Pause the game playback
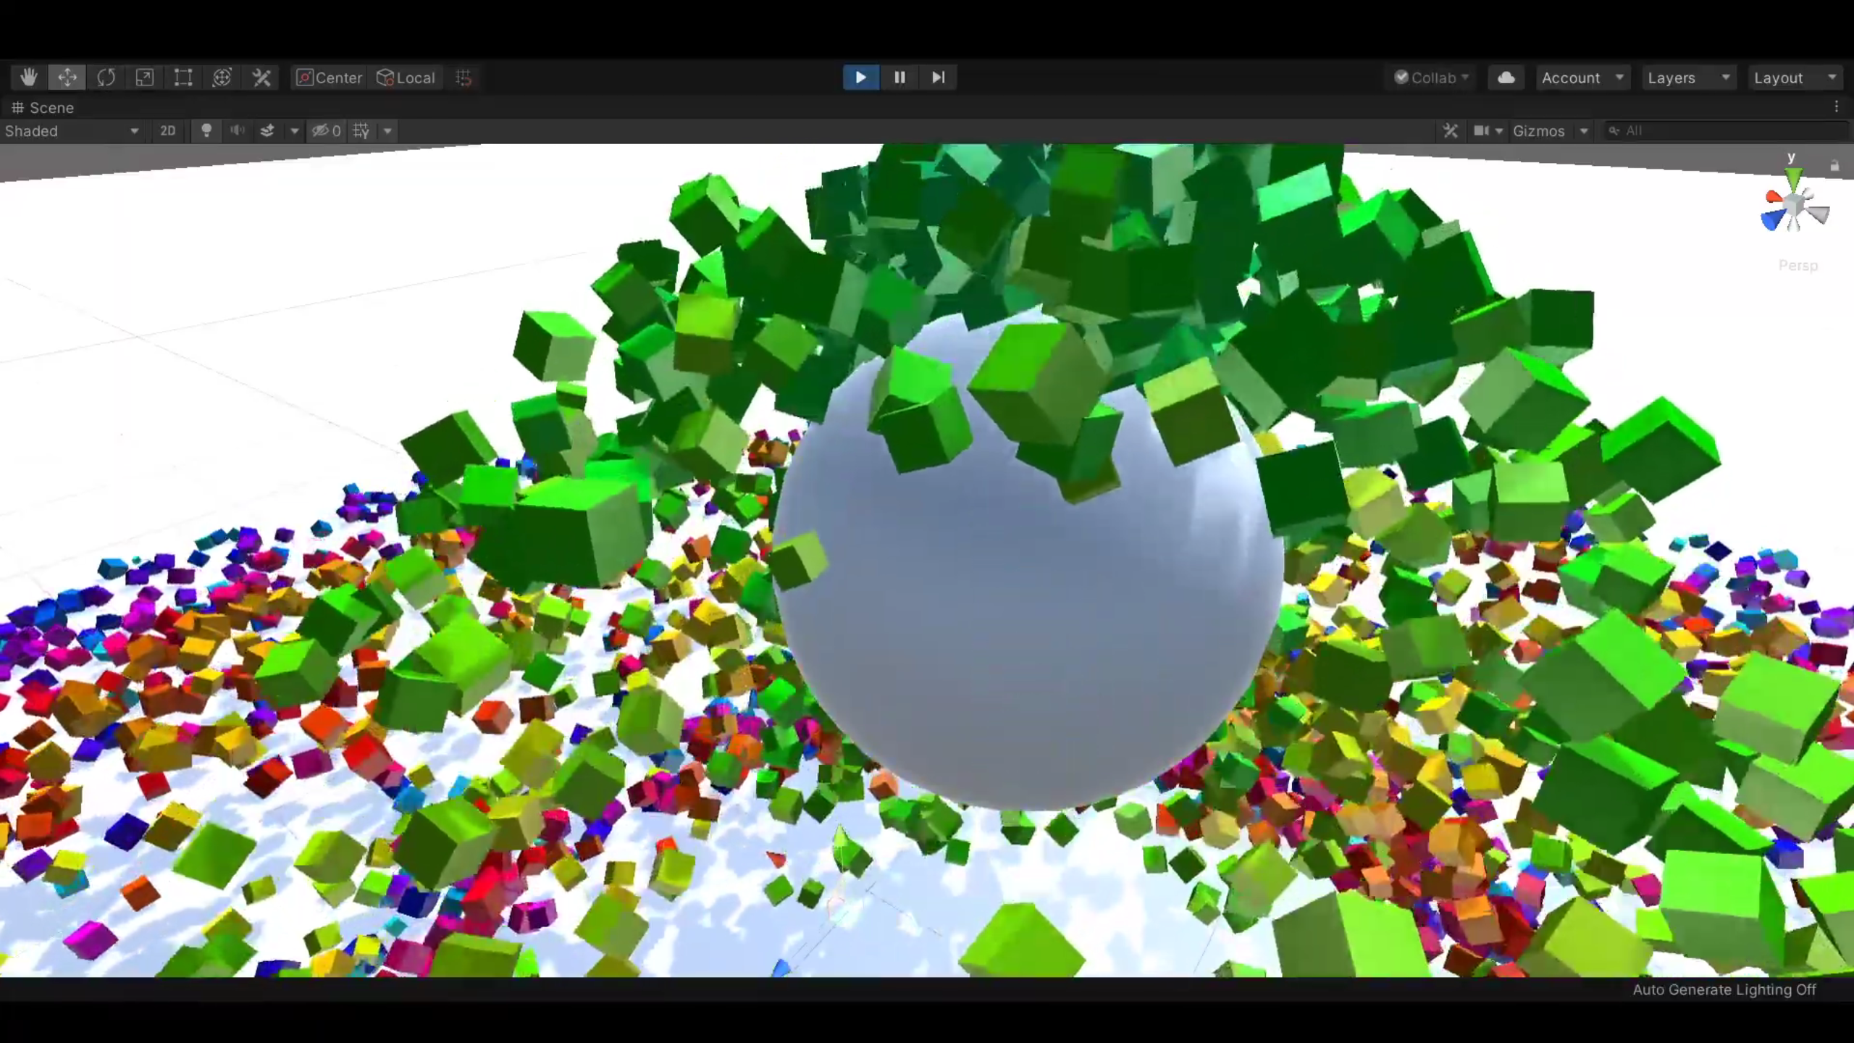Image resolution: width=1854 pixels, height=1043 pixels. pyautogui.click(x=899, y=78)
